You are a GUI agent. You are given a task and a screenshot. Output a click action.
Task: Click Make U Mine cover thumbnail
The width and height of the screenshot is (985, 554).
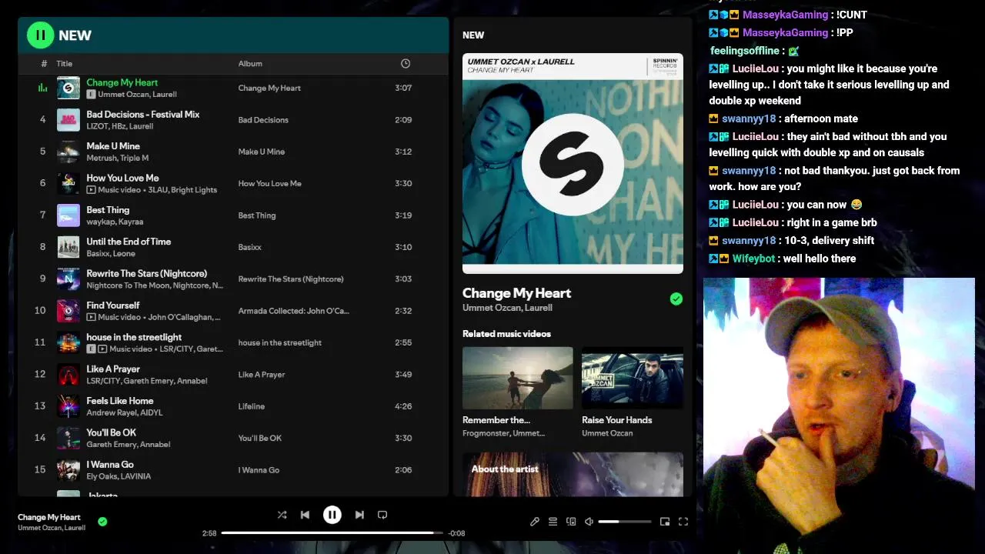(68, 152)
